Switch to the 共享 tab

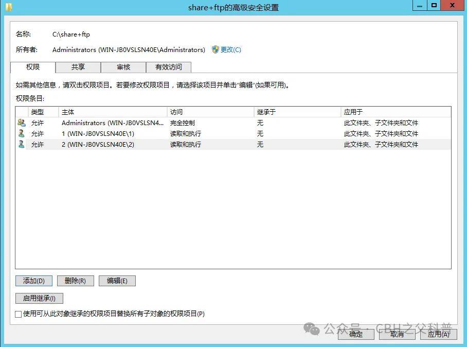click(78, 67)
